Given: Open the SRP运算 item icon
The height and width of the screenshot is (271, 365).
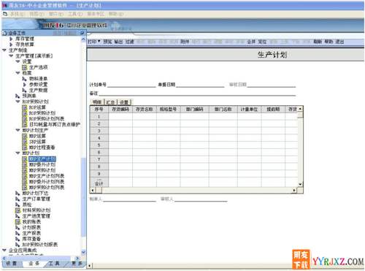Looking at the screenshot, I should [25, 142].
